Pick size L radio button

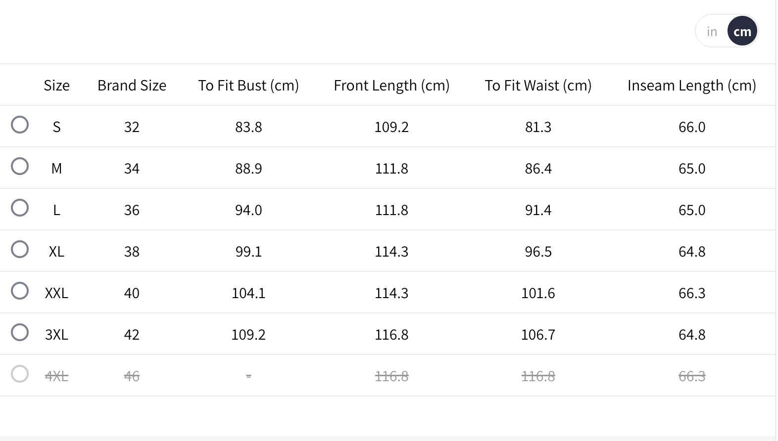pyautogui.click(x=20, y=208)
